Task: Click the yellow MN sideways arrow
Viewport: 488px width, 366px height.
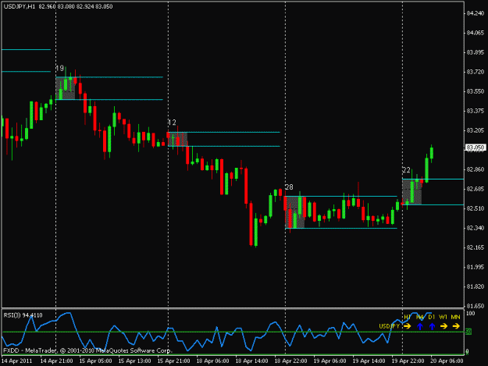Action: coord(456,326)
